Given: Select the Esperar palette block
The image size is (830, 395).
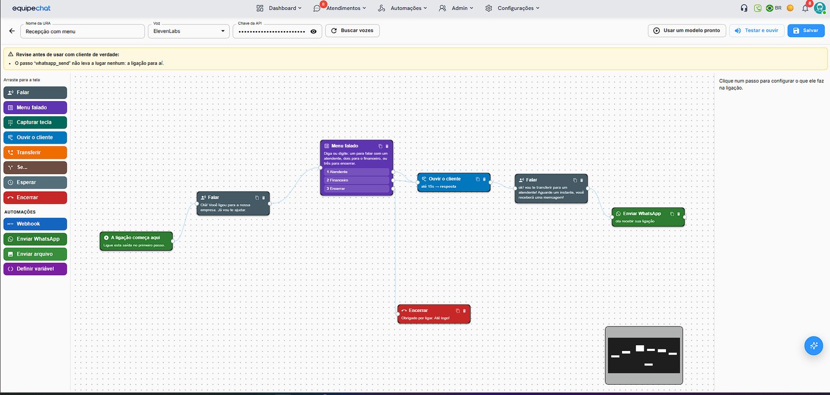Looking at the screenshot, I should click(x=35, y=182).
